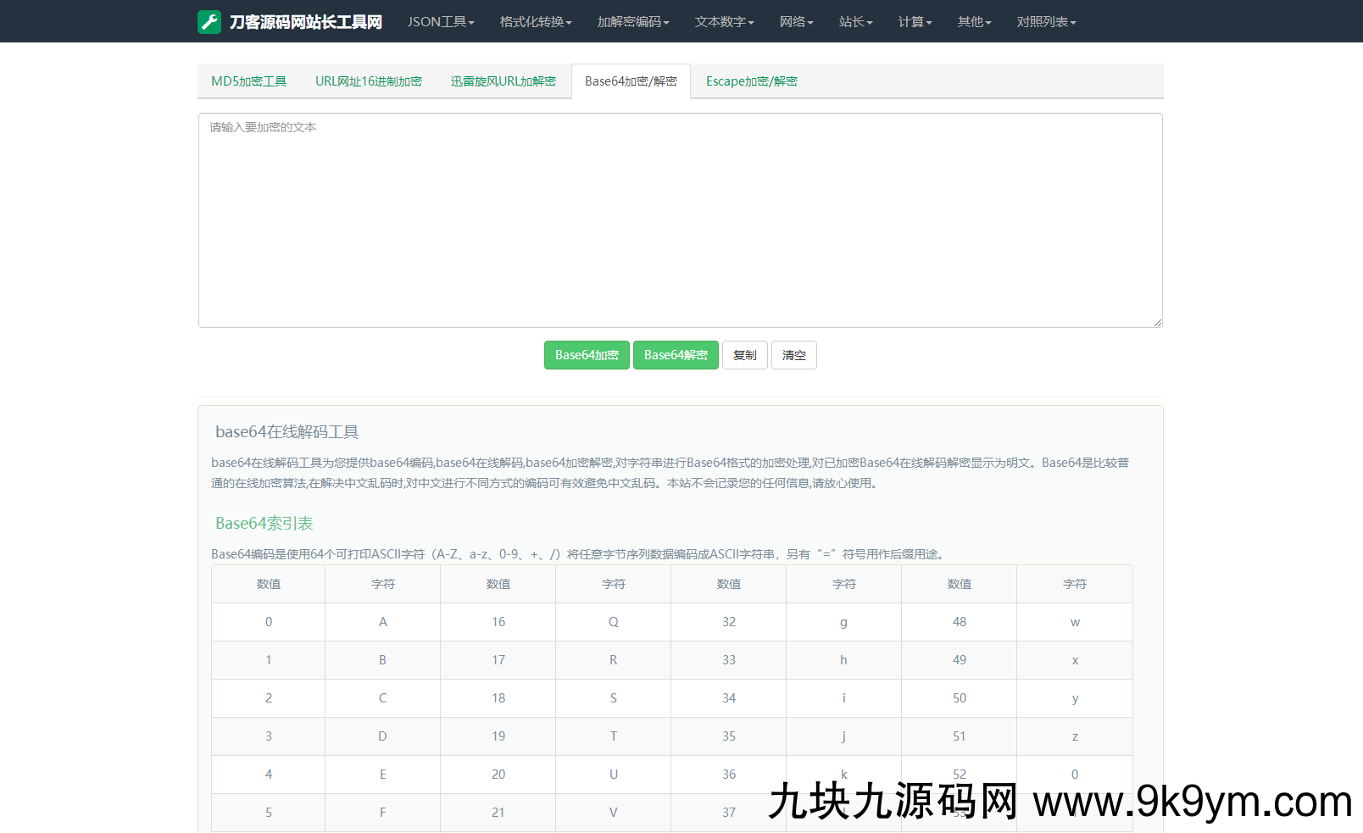1363x833 pixels.
Task: Open the 网络 navigation menu
Action: [796, 22]
